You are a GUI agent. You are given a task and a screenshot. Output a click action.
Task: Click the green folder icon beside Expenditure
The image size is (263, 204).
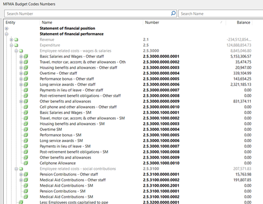coord(16,45)
